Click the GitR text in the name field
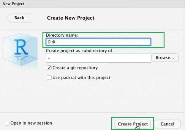Image resolution: width=185 pixels, height=130 pixels. pos(52,42)
